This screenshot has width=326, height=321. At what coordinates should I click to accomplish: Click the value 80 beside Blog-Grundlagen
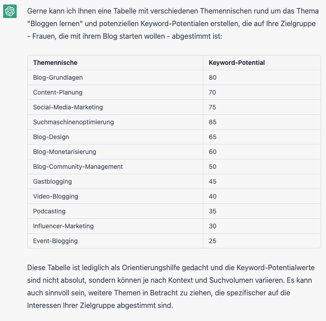coord(213,77)
